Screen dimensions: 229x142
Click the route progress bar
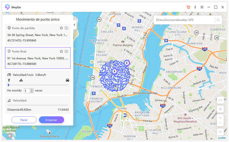pos(38,105)
